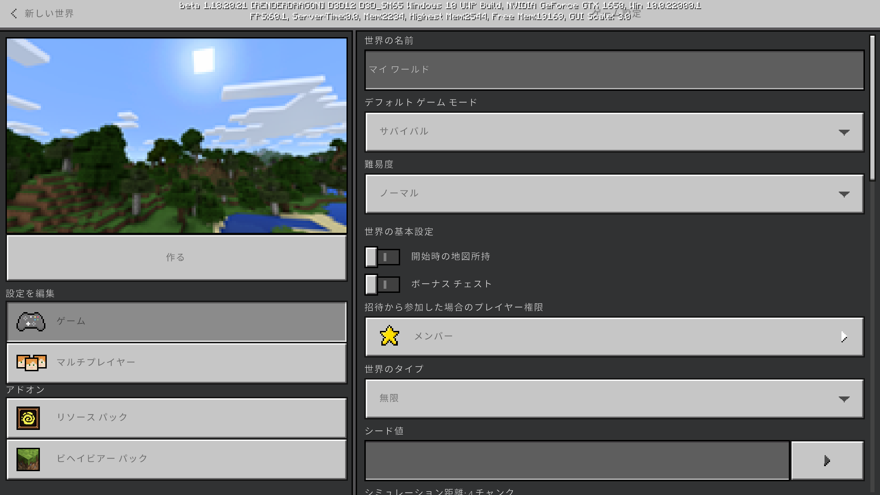Screen dimensions: 880x495
Task: Open the ノーマル difficulty dropdown
Action: (614, 194)
